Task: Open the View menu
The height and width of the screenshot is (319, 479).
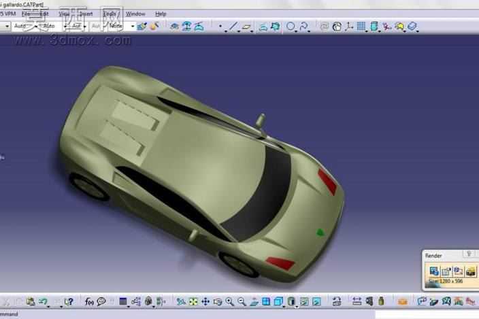Action: (64, 14)
